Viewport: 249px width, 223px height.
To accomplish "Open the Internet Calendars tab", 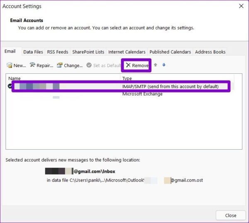I will (x=127, y=52).
